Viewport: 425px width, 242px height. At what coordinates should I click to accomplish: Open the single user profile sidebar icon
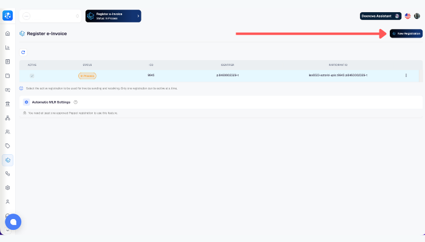click(x=7, y=201)
